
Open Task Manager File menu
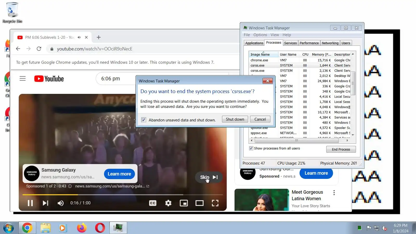click(x=247, y=35)
